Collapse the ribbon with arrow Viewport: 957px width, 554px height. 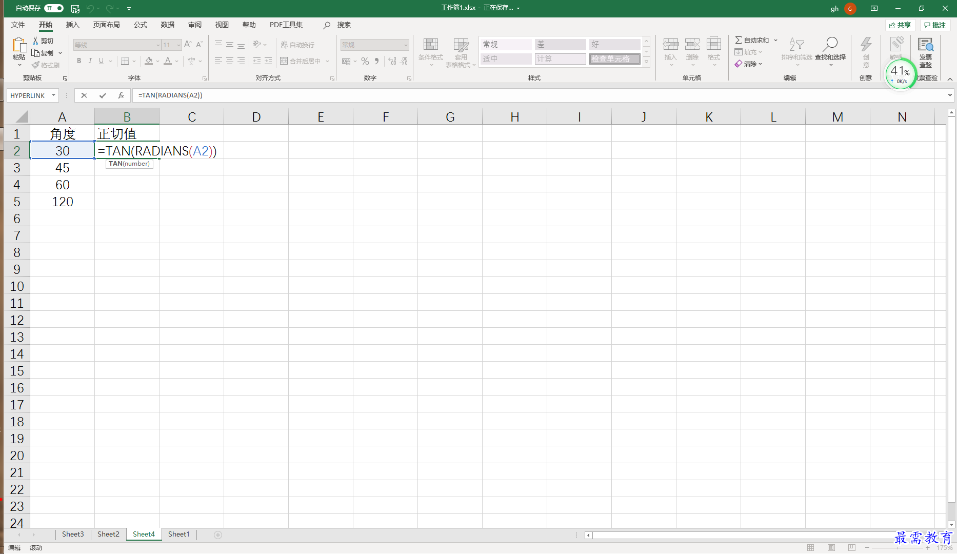[x=950, y=79]
